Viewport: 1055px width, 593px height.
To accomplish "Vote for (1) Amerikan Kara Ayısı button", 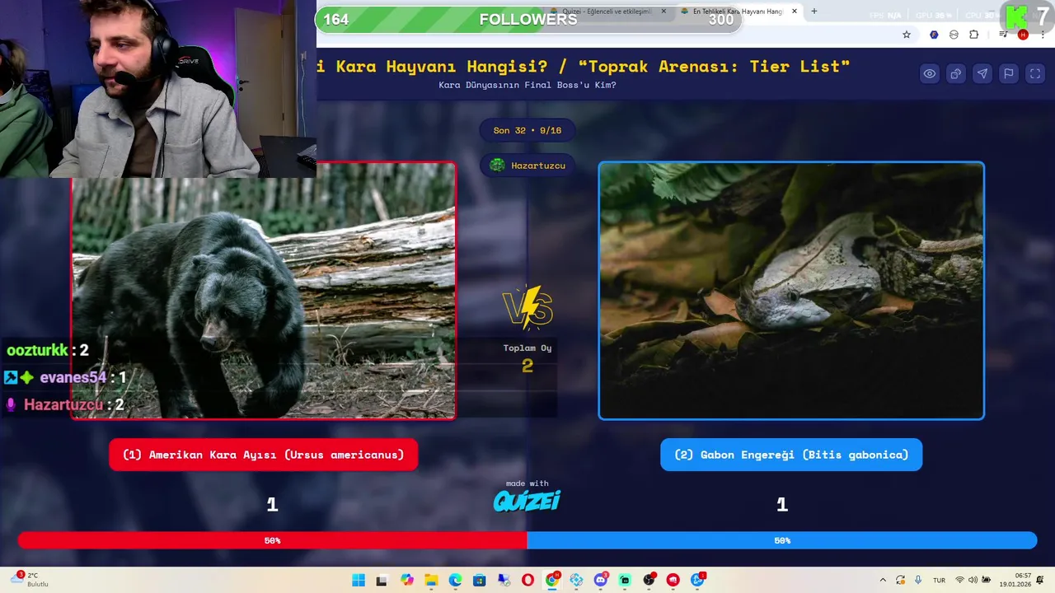I will pos(264,455).
